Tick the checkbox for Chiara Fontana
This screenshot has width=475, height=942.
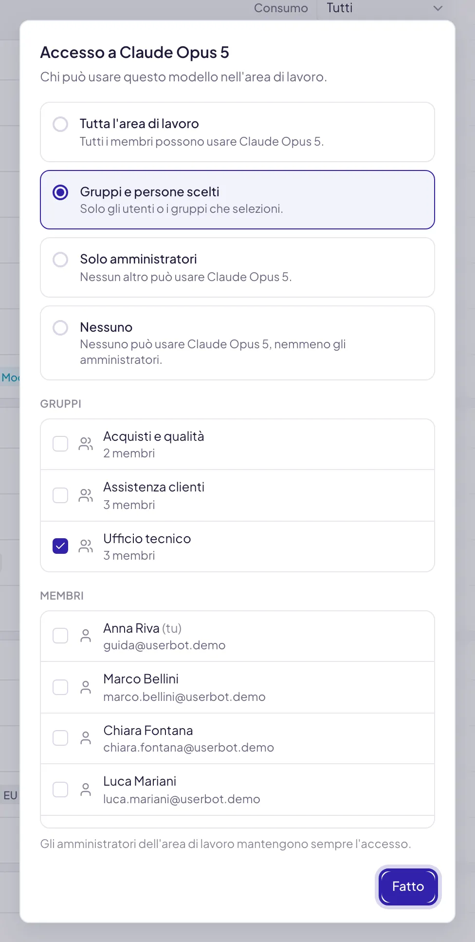pyautogui.click(x=60, y=738)
